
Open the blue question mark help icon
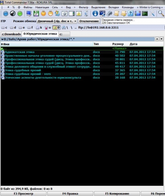[x=131, y=13]
